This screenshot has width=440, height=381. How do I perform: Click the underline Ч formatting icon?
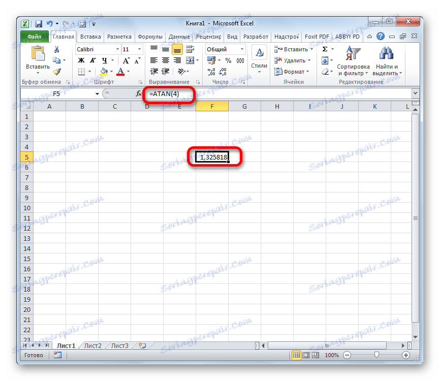[x=105, y=59]
